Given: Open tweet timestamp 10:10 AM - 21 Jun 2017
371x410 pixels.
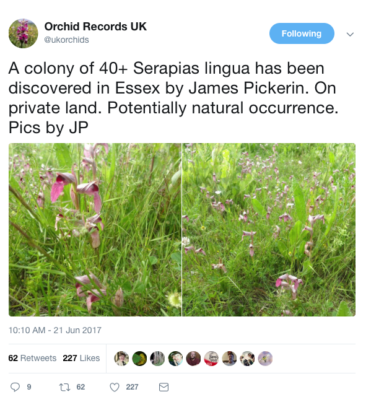Looking at the screenshot, I should (x=55, y=330).
